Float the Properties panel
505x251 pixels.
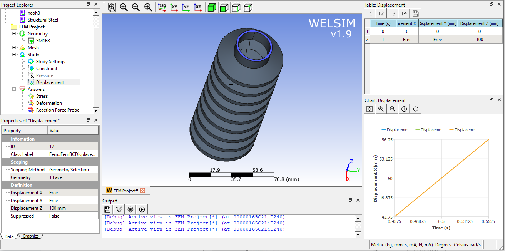point(88,120)
